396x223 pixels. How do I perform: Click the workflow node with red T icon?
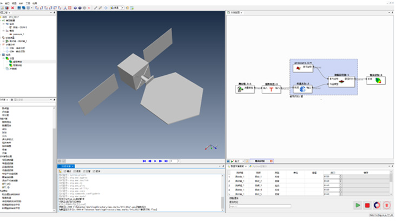(271, 89)
